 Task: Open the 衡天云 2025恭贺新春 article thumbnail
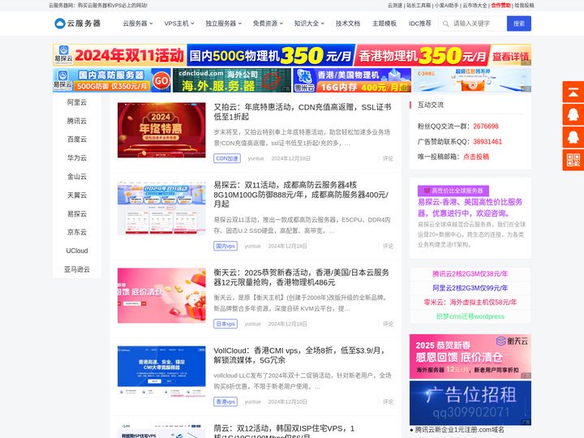pyautogui.click(x=161, y=295)
